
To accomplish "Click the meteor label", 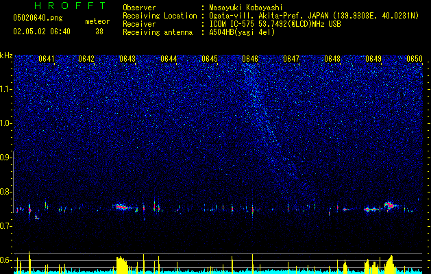I will tap(97, 21).
